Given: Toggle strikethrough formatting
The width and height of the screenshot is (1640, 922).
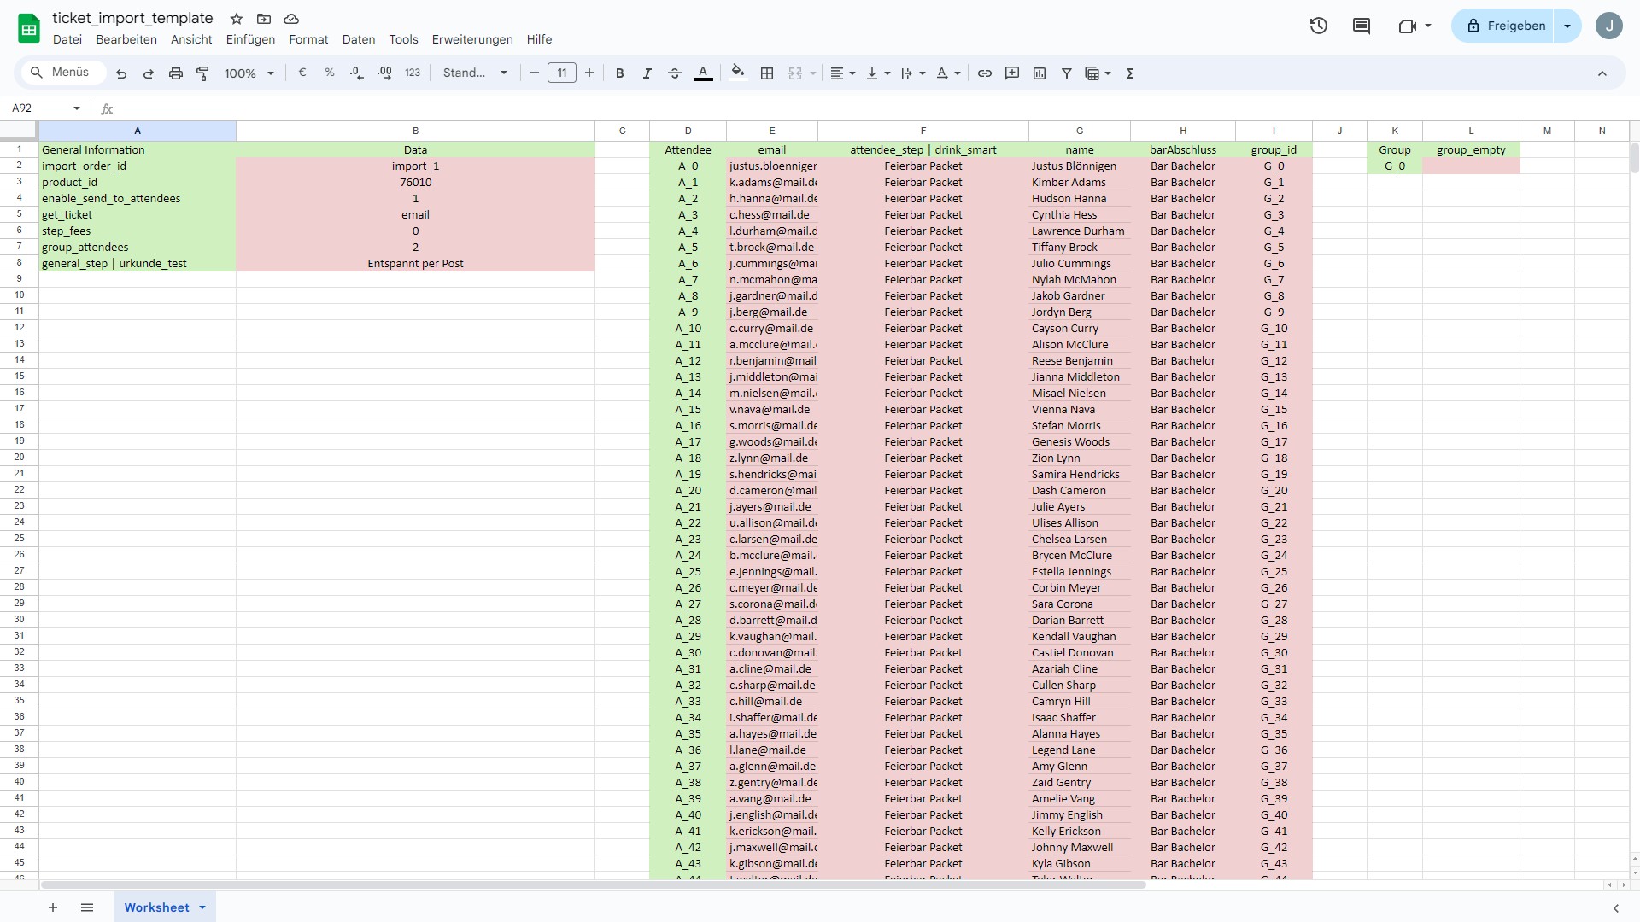Looking at the screenshot, I should click(675, 74).
